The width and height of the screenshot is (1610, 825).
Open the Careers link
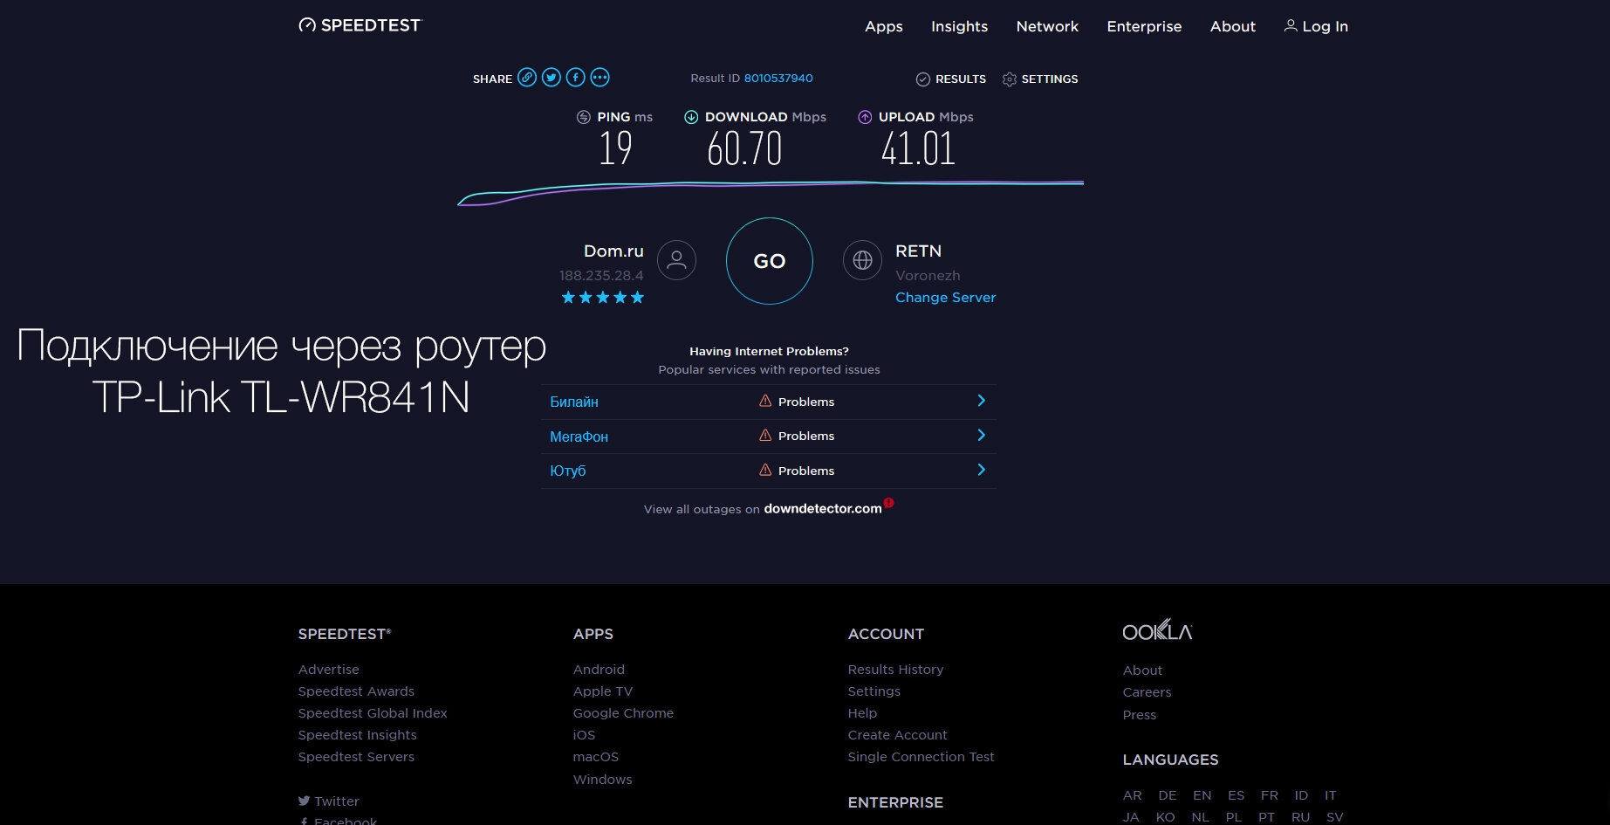click(1147, 692)
